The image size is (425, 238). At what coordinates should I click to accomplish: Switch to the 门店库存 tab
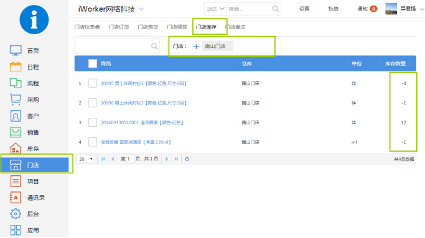206,27
